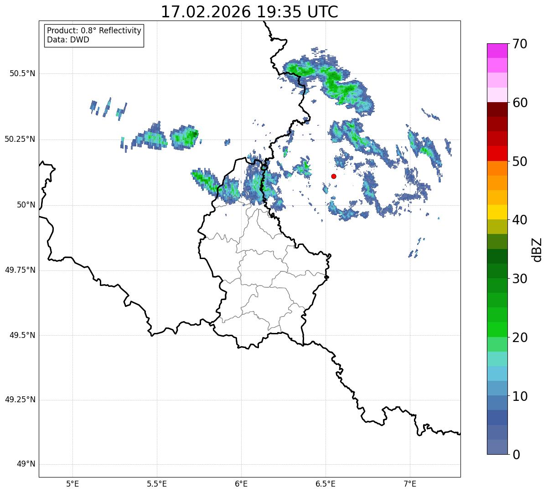Screen dimensions: 548x493
Task: Click the '50.5°N' latitude label
Action: pyautogui.click(x=22, y=73)
